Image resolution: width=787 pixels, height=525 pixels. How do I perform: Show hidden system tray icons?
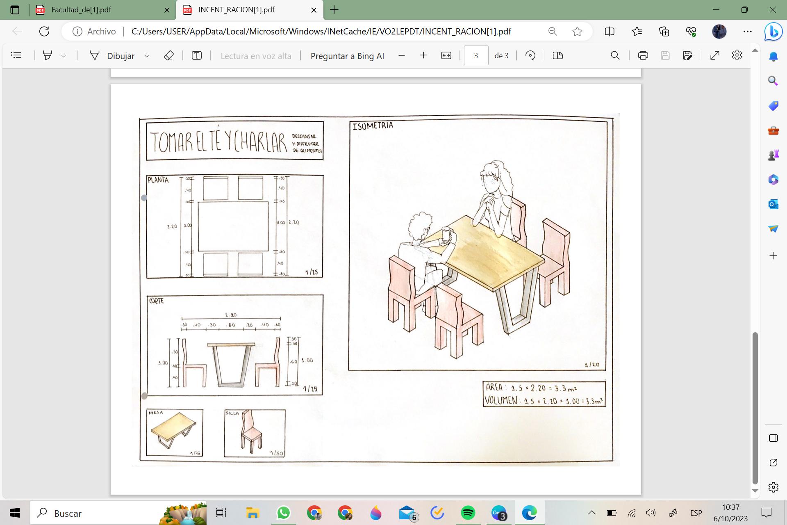click(591, 513)
